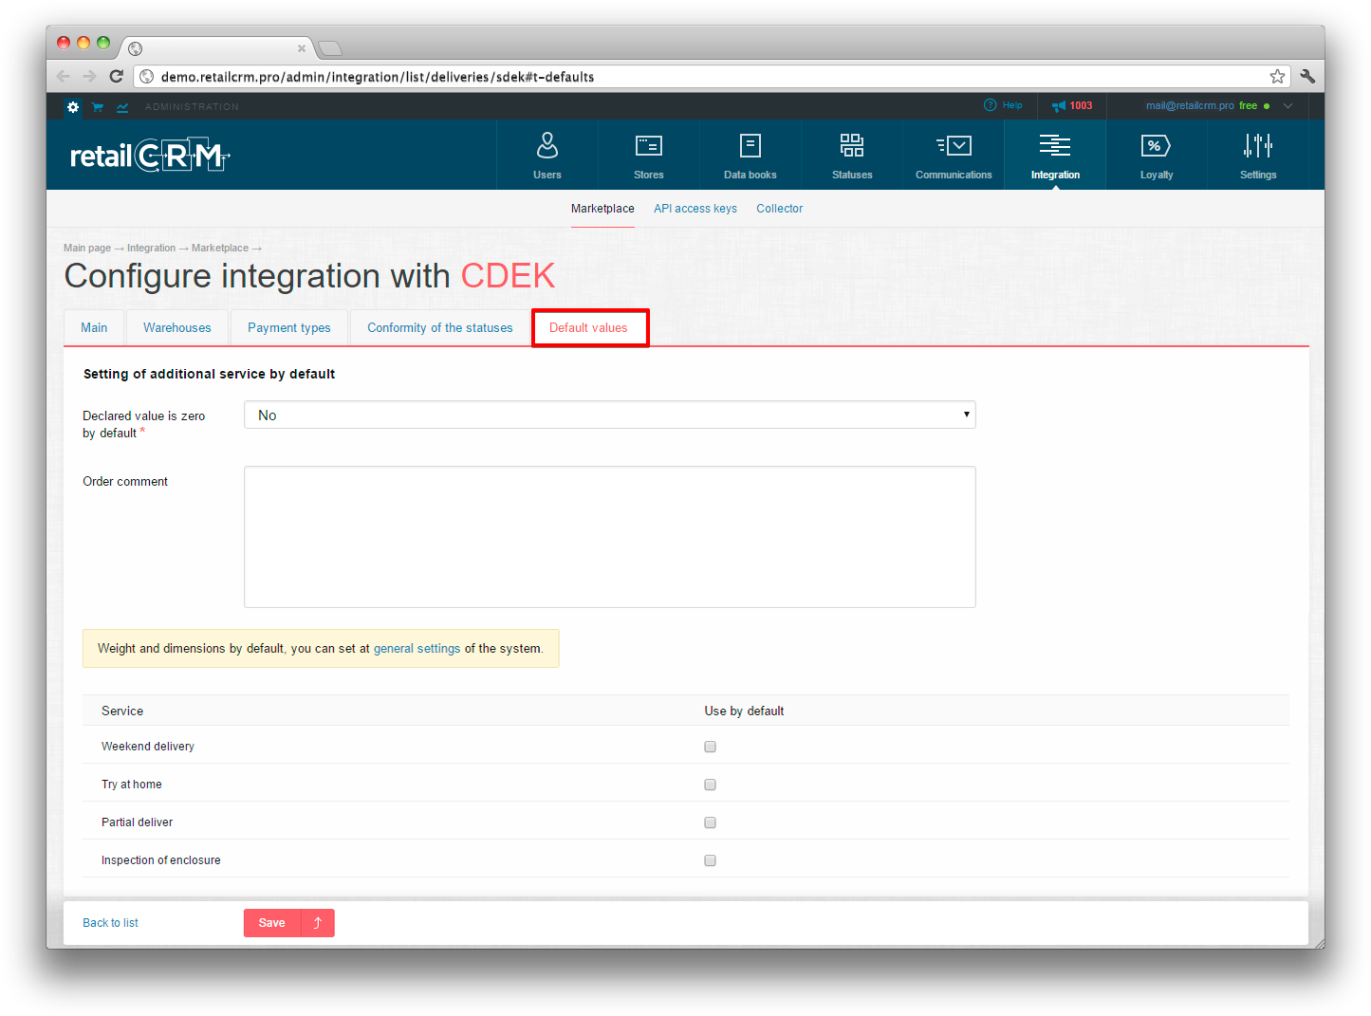Click inside the Order comment text area
Viewport: 1371px width, 1016px height.
[x=610, y=537]
